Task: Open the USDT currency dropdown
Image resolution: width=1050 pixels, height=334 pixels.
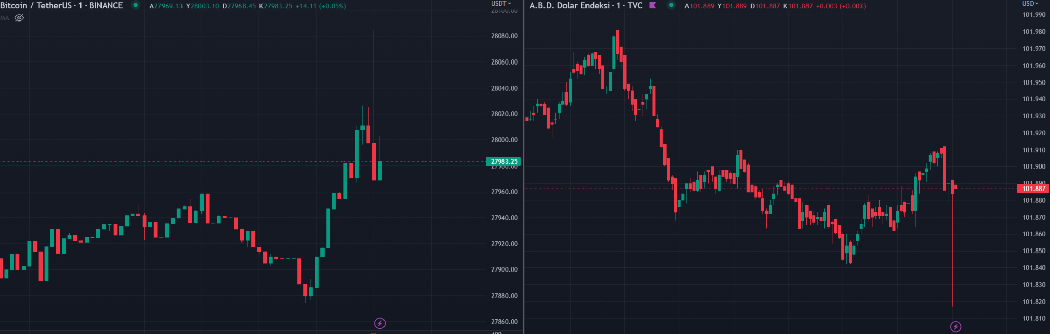Action: tap(501, 3)
